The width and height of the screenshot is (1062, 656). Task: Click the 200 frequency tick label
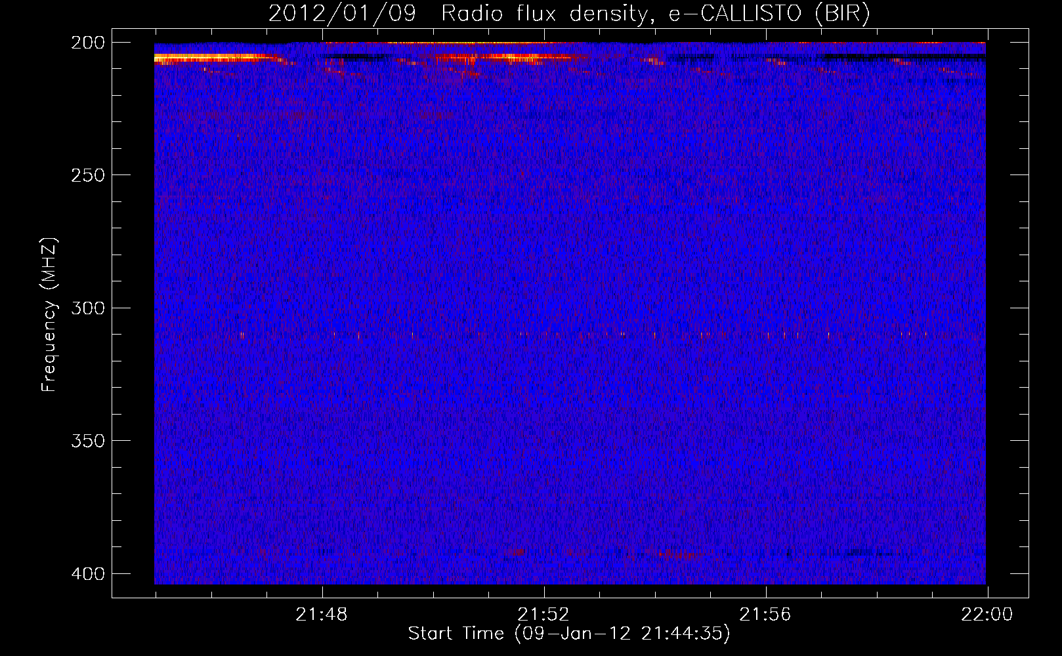(x=87, y=43)
